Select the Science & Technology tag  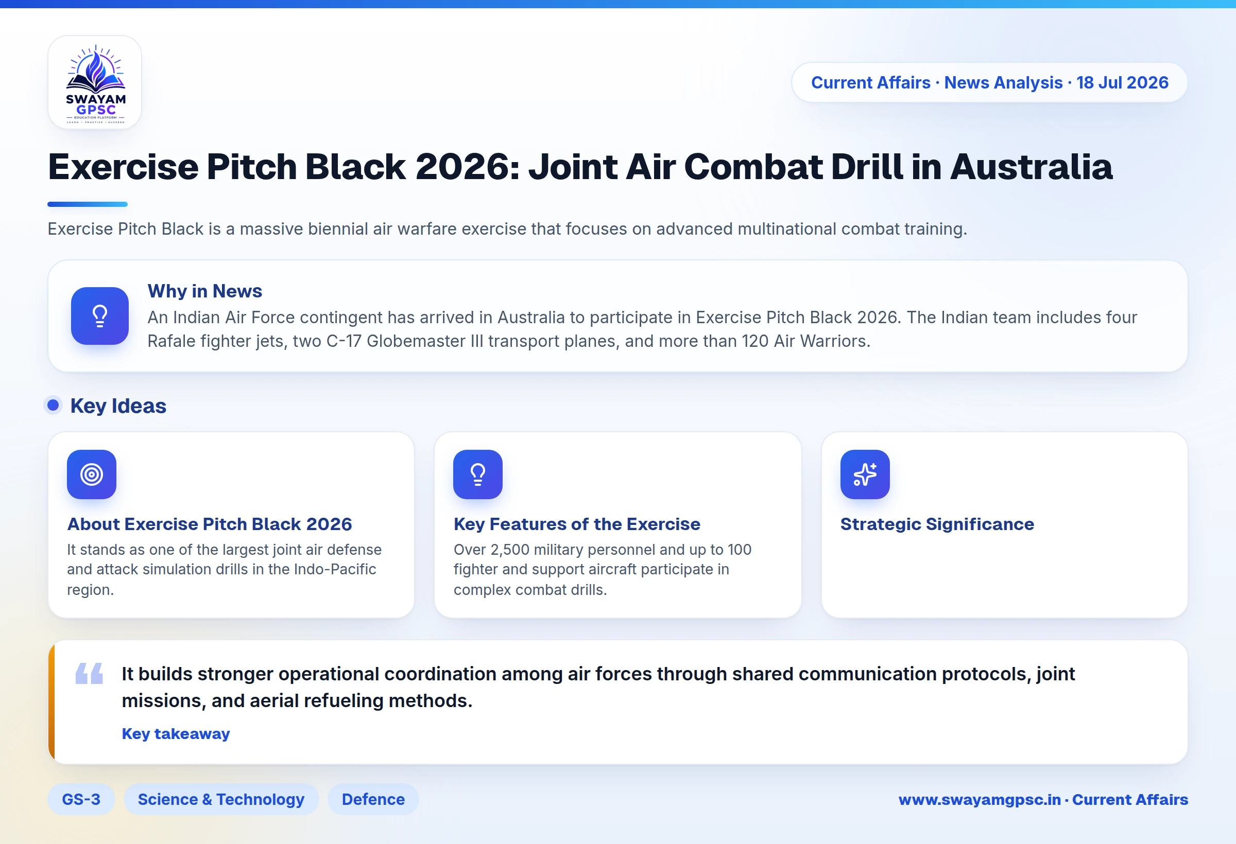click(x=221, y=799)
